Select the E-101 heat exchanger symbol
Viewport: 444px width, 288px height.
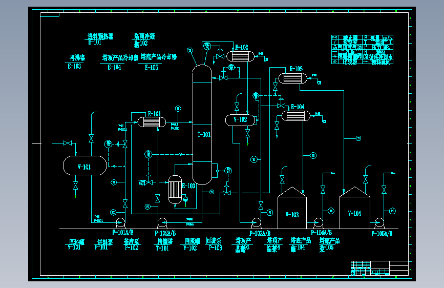click(x=152, y=122)
